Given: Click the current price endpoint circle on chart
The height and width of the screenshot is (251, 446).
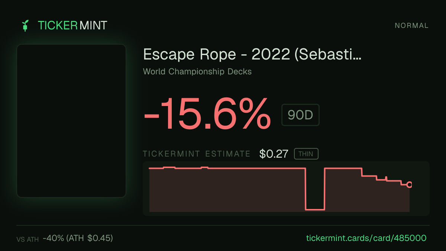Looking at the screenshot, I should click(409, 184).
